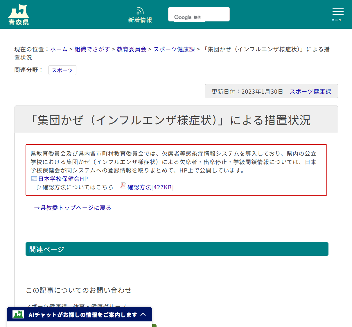
Task: Navigate to ホーム via breadcrumb
Action: [59, 49]
